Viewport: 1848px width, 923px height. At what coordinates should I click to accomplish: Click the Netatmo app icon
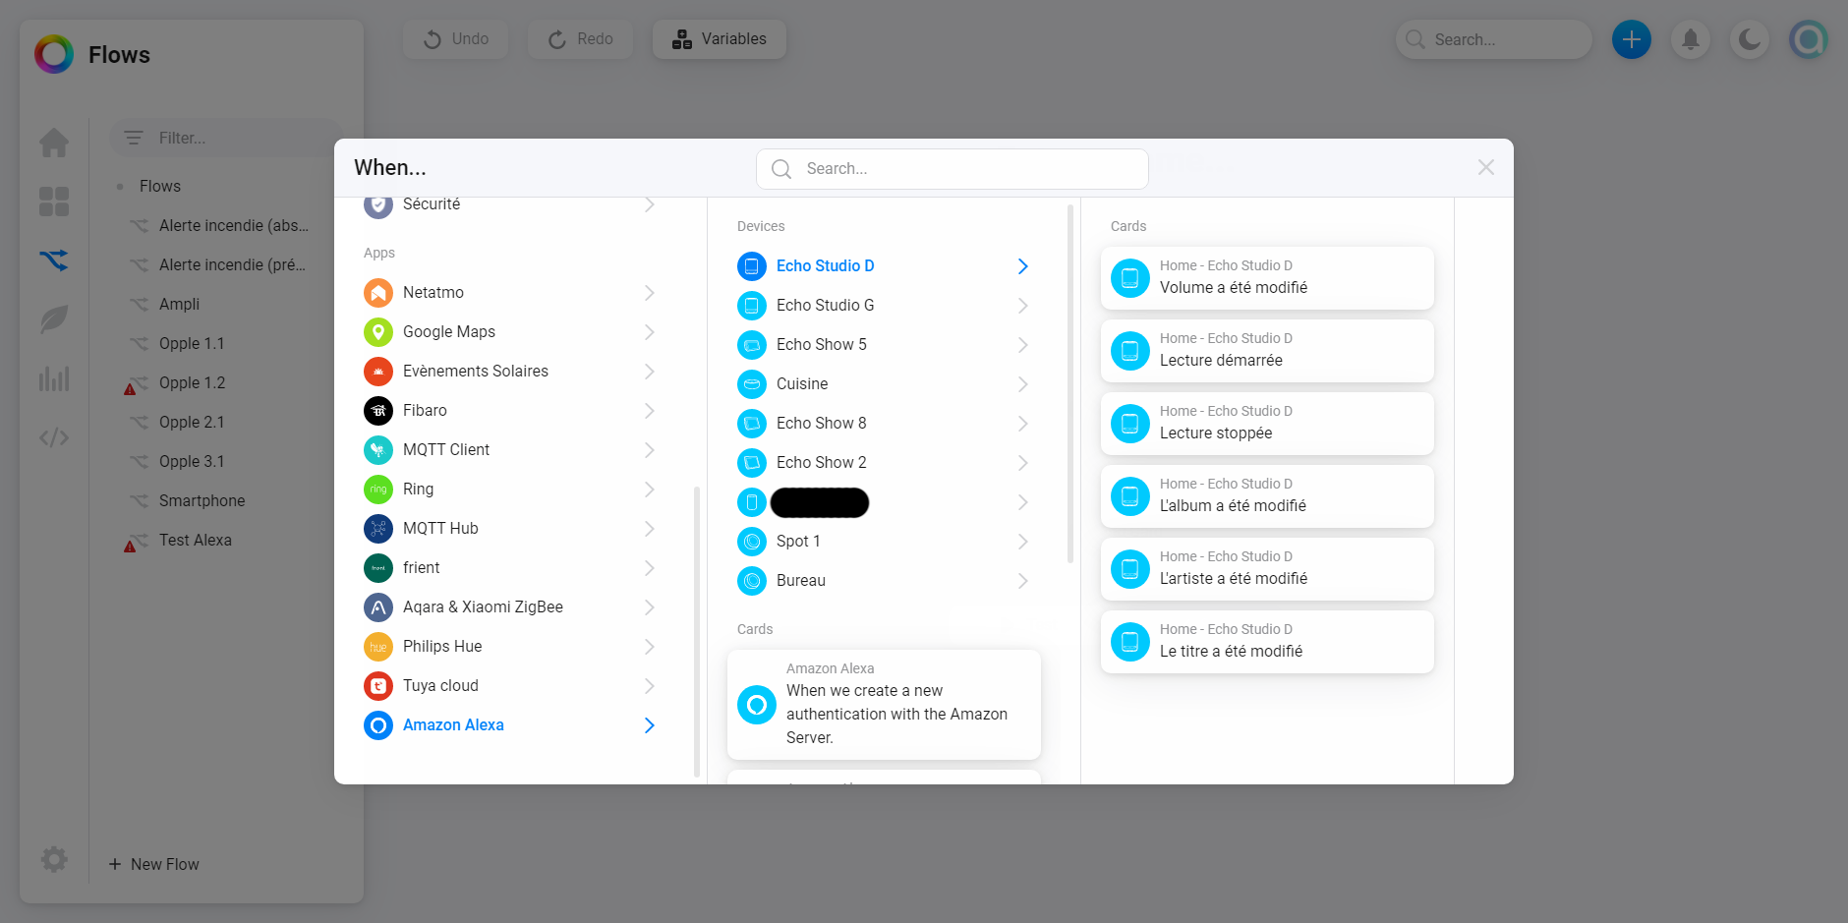point(378,293)
